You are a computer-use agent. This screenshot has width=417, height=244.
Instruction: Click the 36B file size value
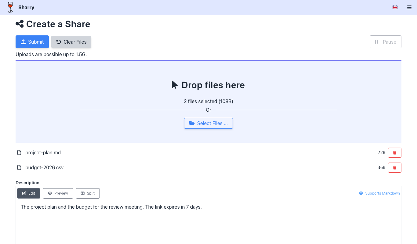(381, 167)
